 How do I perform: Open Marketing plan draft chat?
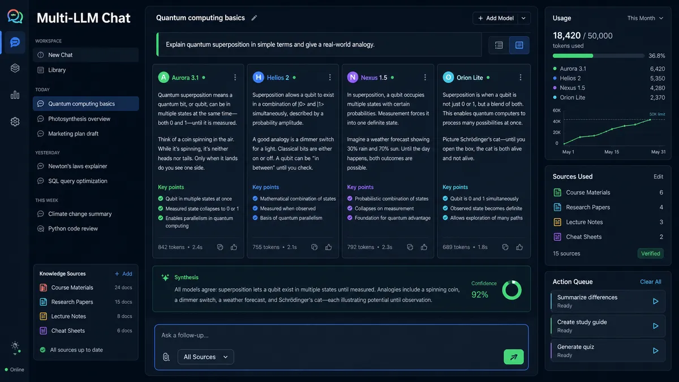coord(85,134)
